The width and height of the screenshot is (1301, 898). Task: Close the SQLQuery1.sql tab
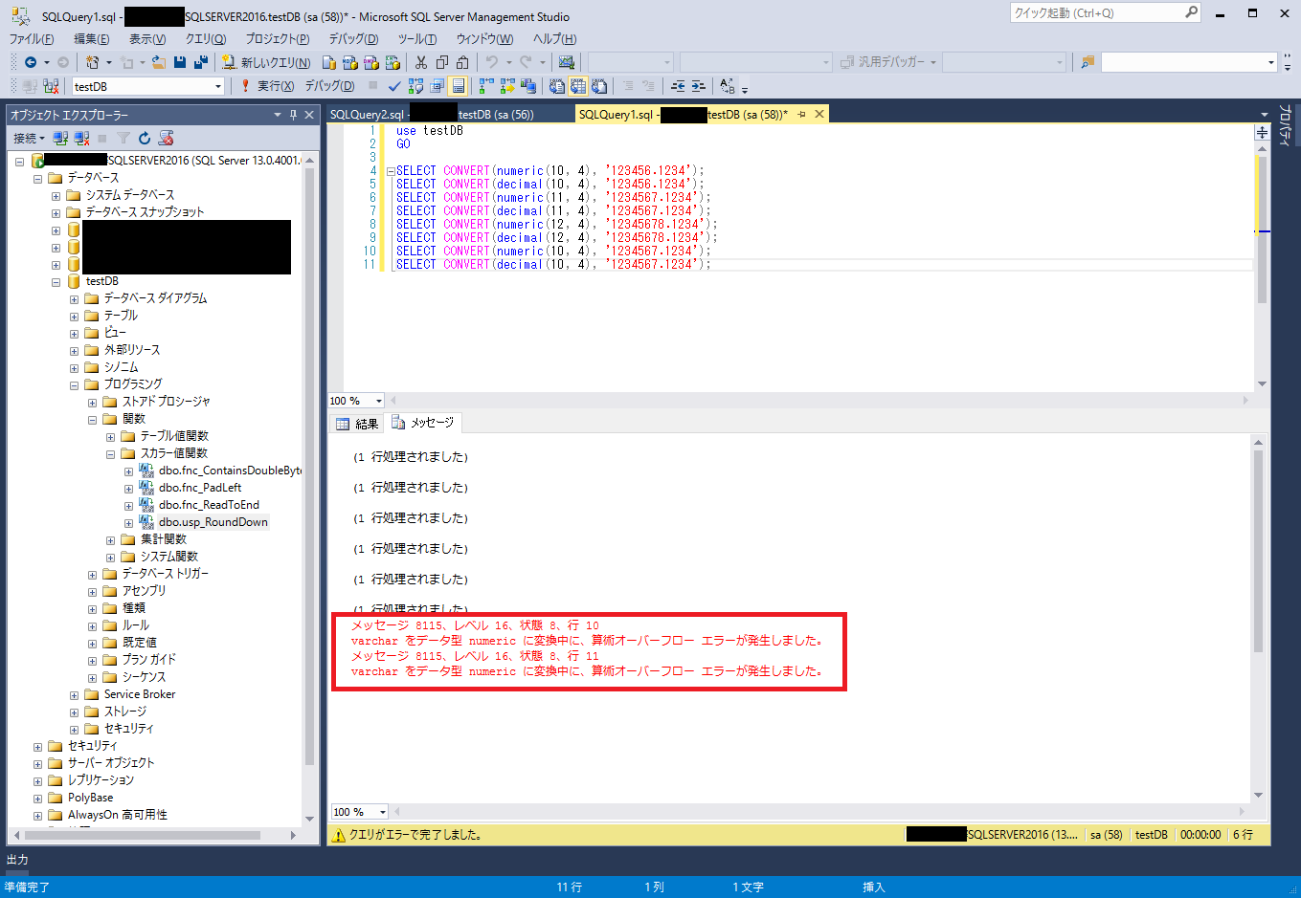tap(819, 114)
